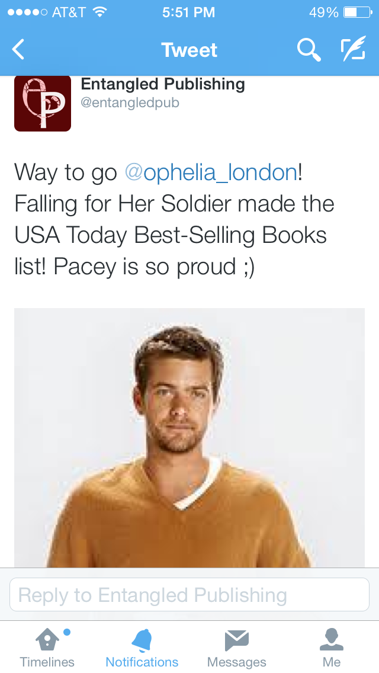Tap the back chevron arrow
Image resolution: width=379 pixels, height=673 pixels.
pos(19,50)
